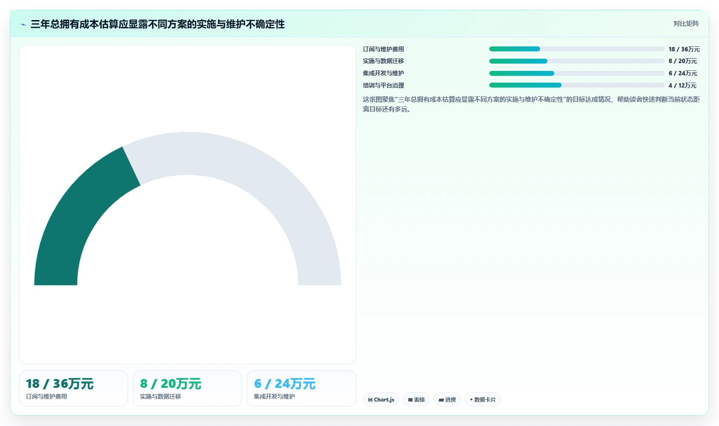This screenshot has width=719, height=426.
Task: Click 实施与数据迁移 caption under data card
Action: 160,397
